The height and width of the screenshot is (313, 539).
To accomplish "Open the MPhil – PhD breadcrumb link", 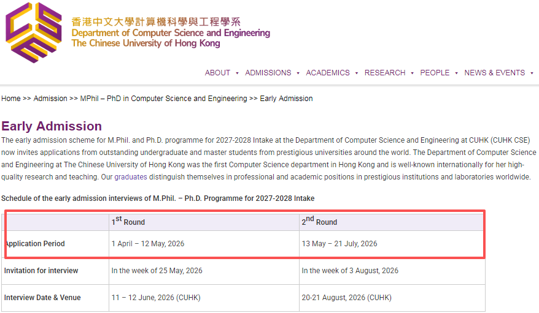I will (163, 99).
